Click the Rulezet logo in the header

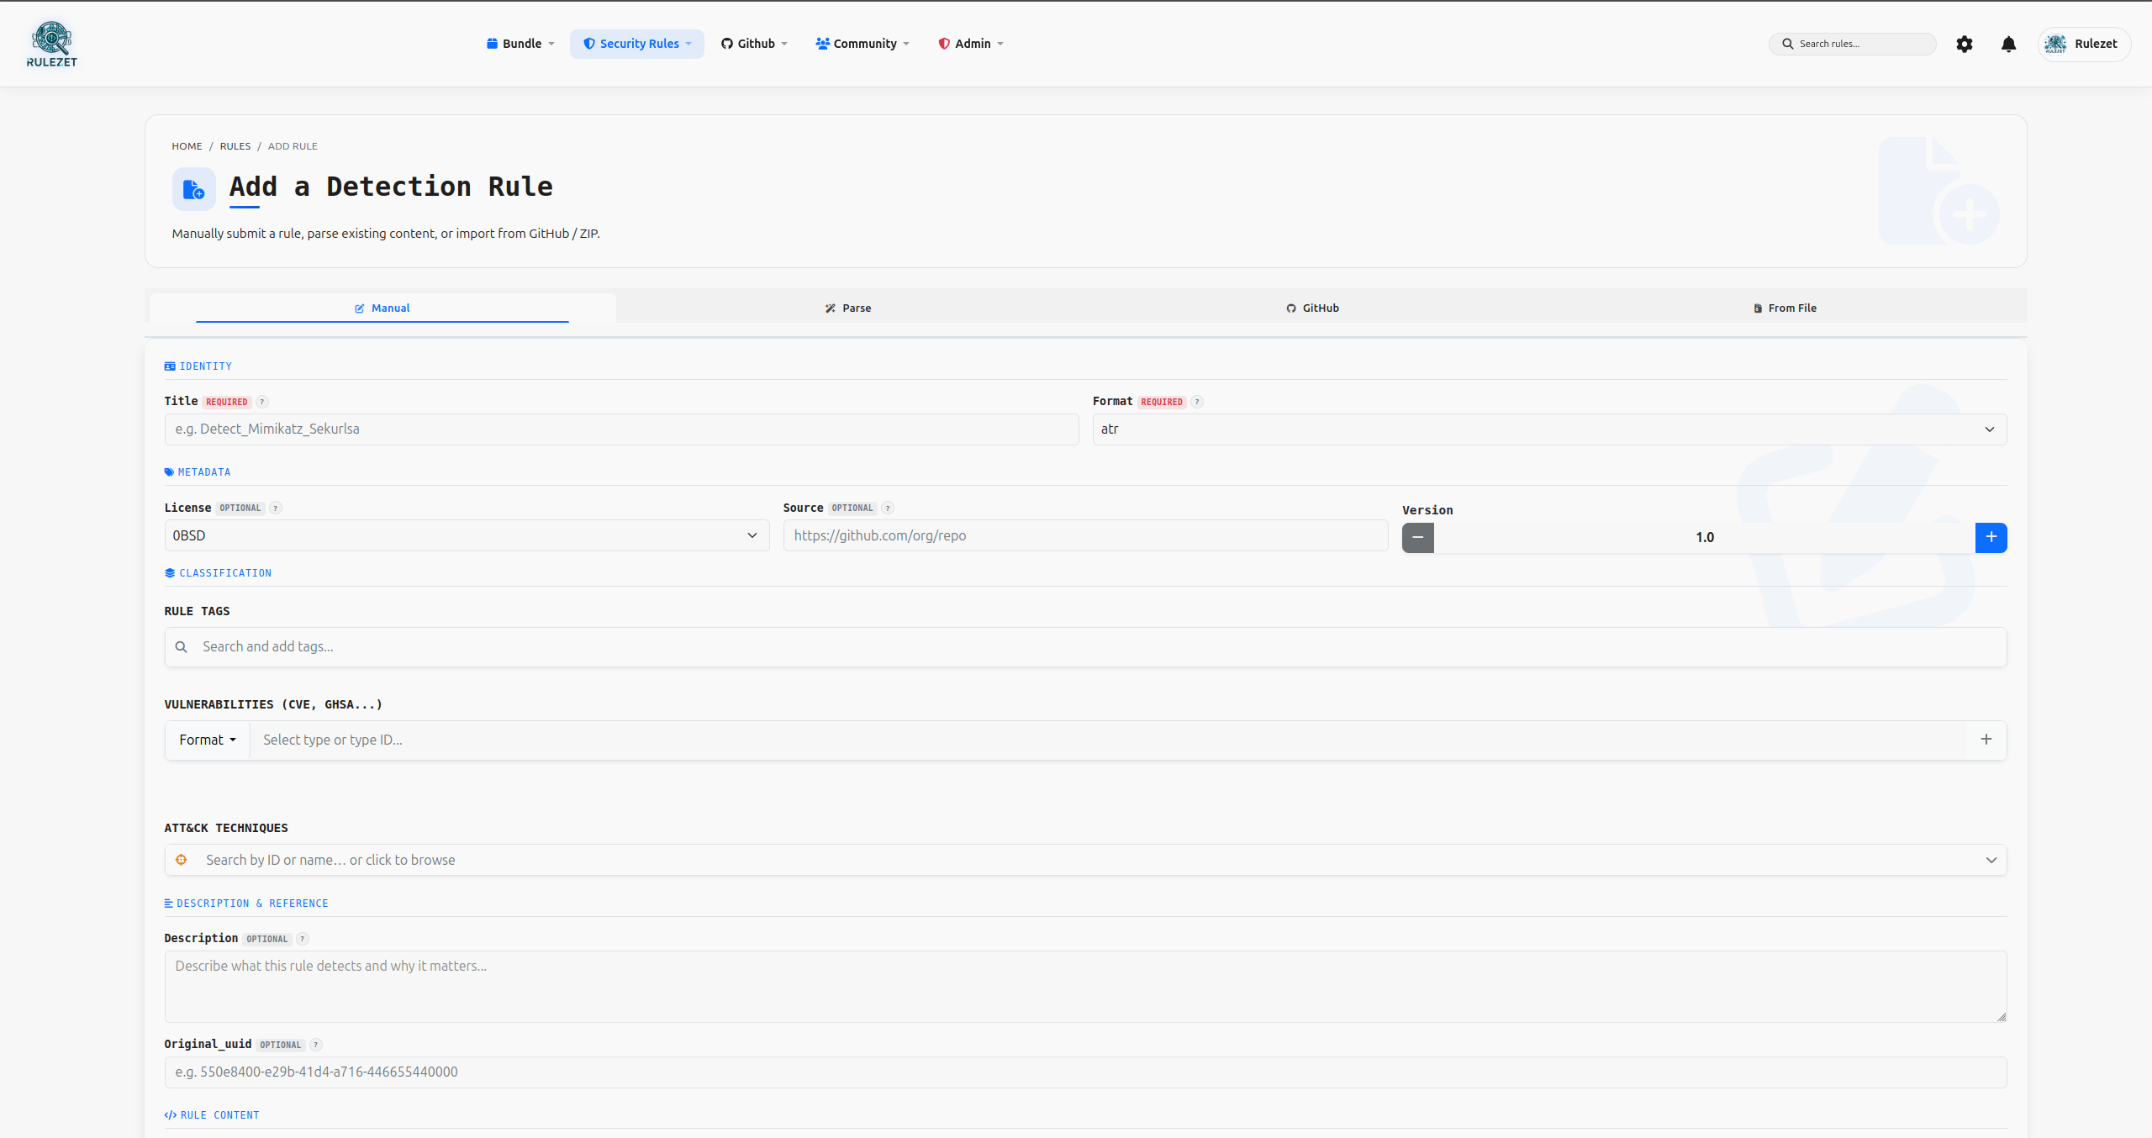[51, 44]
